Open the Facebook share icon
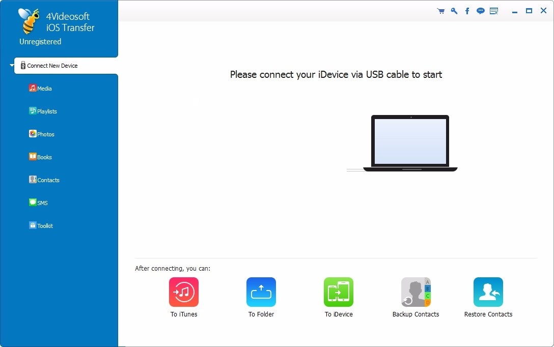Image resolution: width=554 pixels, height=347 pixels. [x=467, y=10]
